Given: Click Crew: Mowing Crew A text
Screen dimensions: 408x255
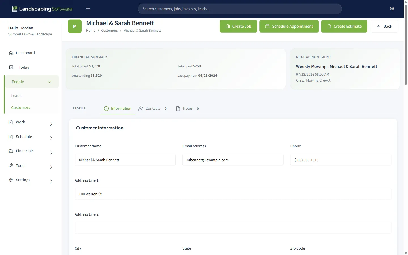Looking at the screenshot, I should pyautogui.click(x=313, y=80).
